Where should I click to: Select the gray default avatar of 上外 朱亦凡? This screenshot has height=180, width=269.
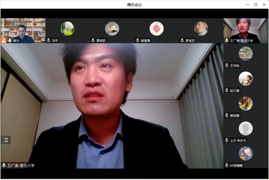[246, 128]
